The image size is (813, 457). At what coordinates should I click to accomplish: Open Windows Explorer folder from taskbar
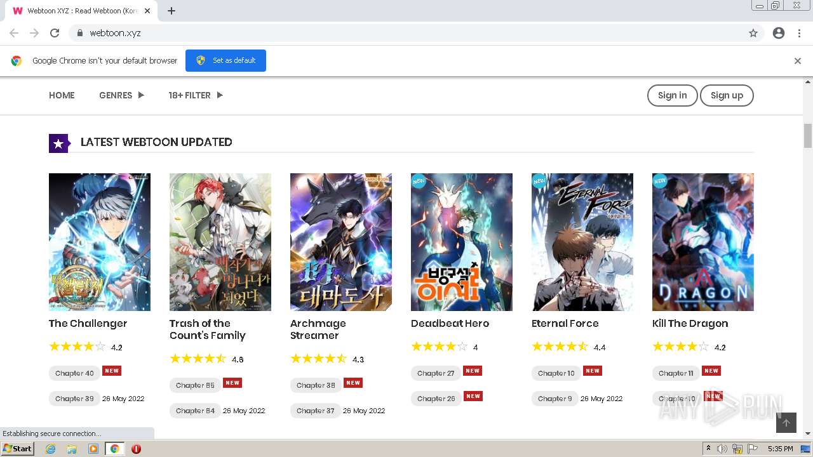pos(72,449)
